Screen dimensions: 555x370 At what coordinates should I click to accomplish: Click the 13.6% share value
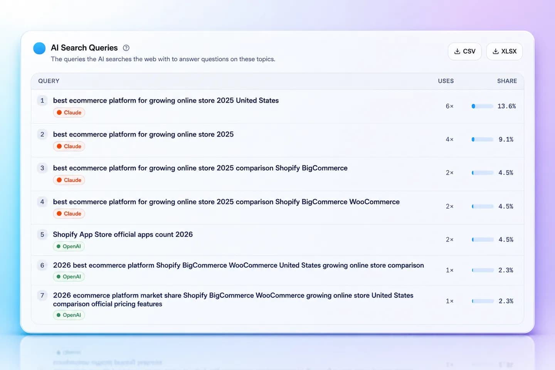(506, 106)
